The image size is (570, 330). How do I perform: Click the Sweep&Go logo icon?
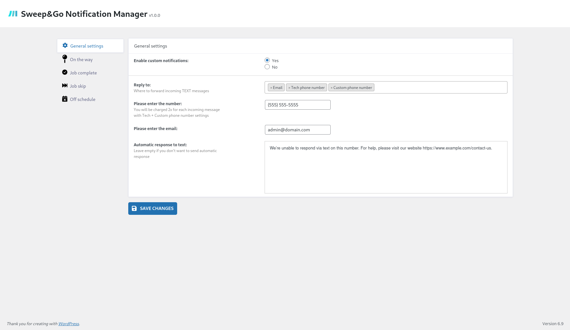pos(13,14)
